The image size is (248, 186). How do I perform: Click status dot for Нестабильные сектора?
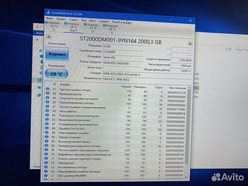coord(46,167)
